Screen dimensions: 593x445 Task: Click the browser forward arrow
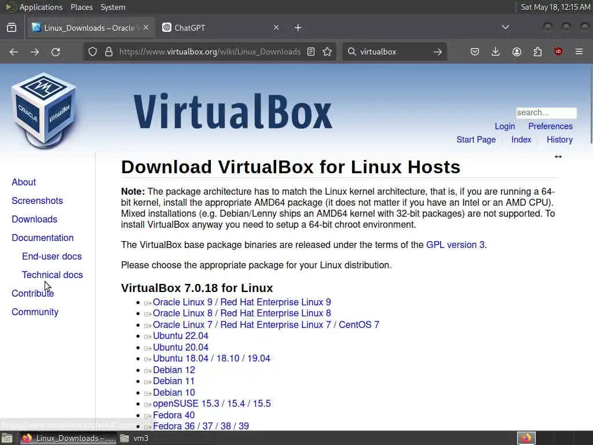click(x=35, y=52)
